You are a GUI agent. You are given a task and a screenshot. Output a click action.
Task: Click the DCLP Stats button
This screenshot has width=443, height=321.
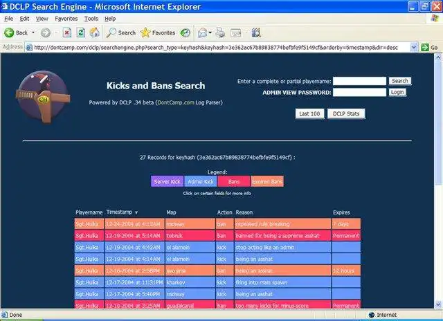click(346, 113)
